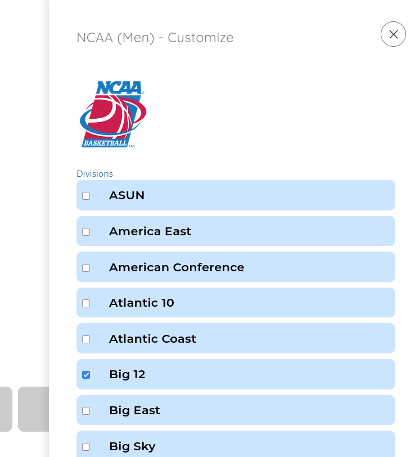Enable the ASUN division checkbox
The height and width of the screenshot is (457, 415).
86,196
